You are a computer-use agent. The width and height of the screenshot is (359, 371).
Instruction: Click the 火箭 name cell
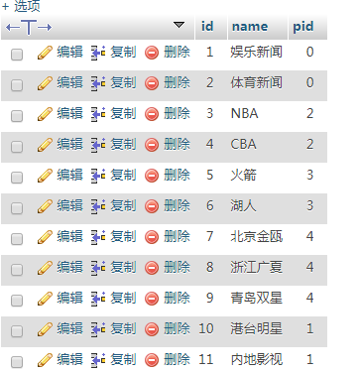(x=243, y=175)
